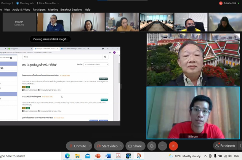242x160 pixels.
Task: Click the muted speaker volume tray icon
Action: [230, 156]
